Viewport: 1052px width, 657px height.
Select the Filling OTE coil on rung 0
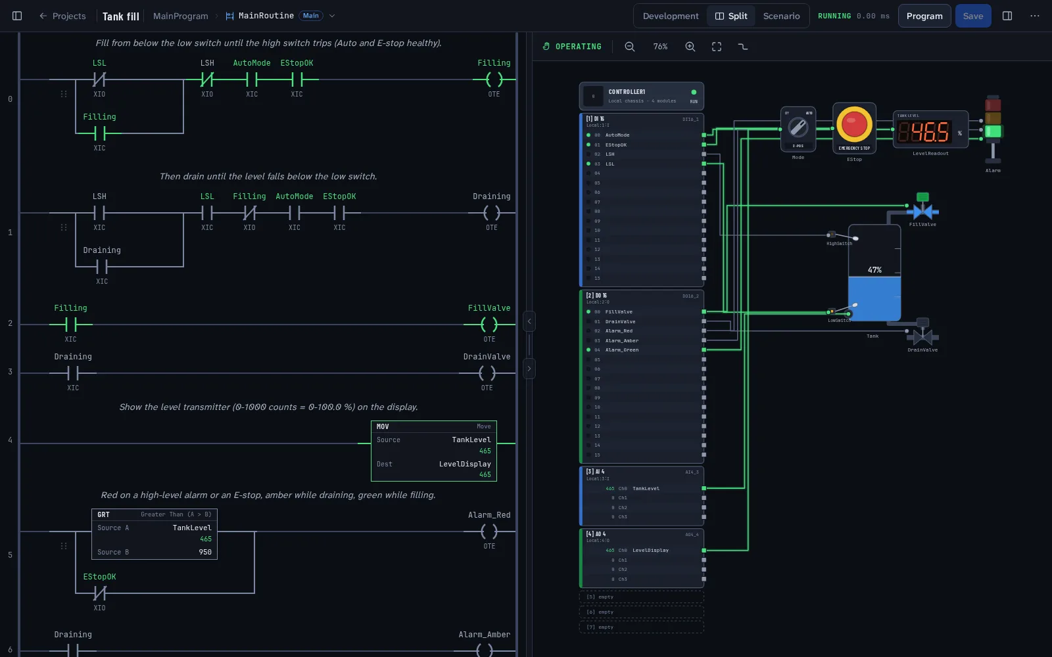click(x=494, y=79)
